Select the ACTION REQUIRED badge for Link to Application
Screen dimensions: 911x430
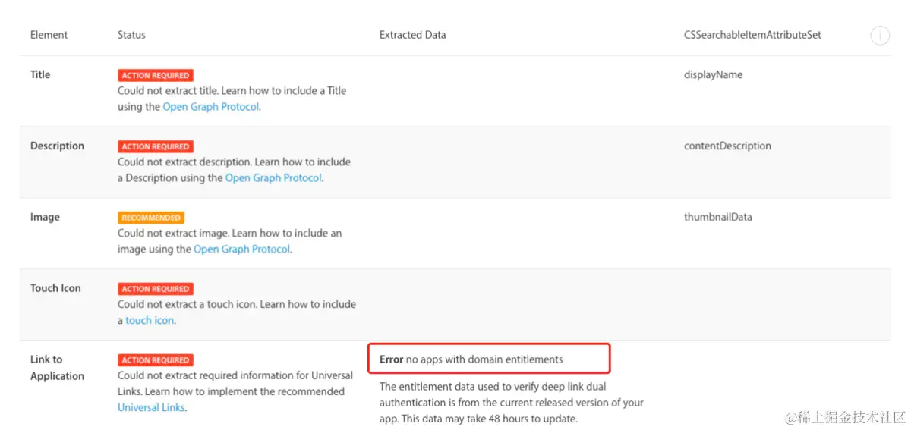point(156,360)
